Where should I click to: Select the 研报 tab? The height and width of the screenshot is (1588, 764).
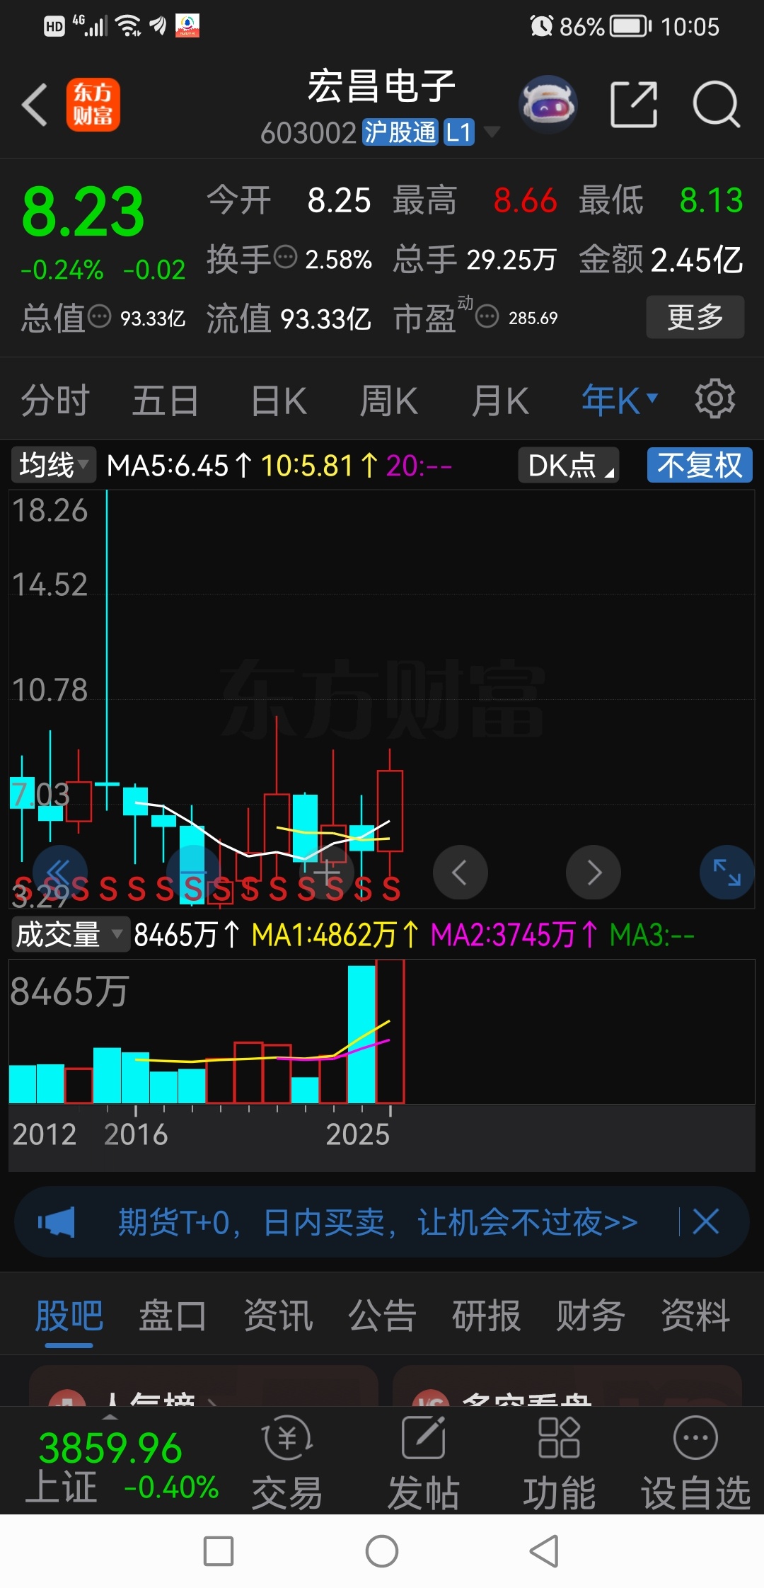[x=487, y=1316]
